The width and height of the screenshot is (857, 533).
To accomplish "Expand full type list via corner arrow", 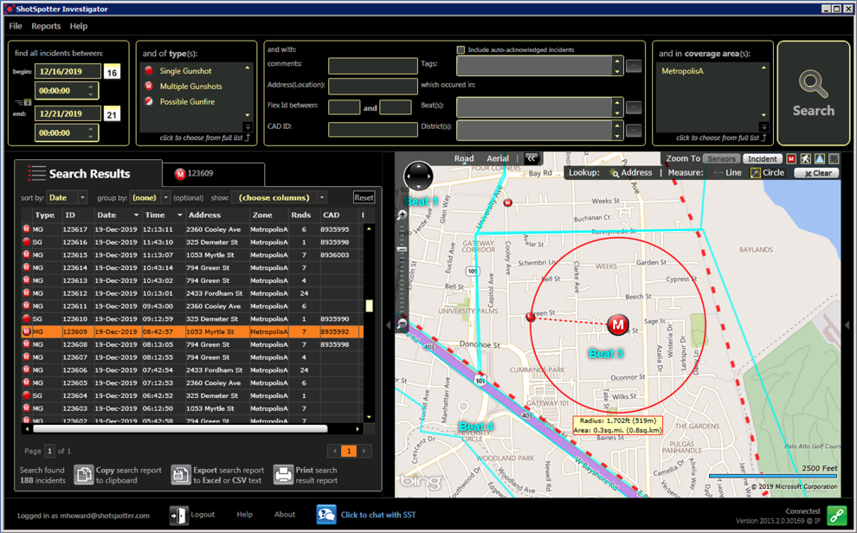I will [x=248, y=127].
